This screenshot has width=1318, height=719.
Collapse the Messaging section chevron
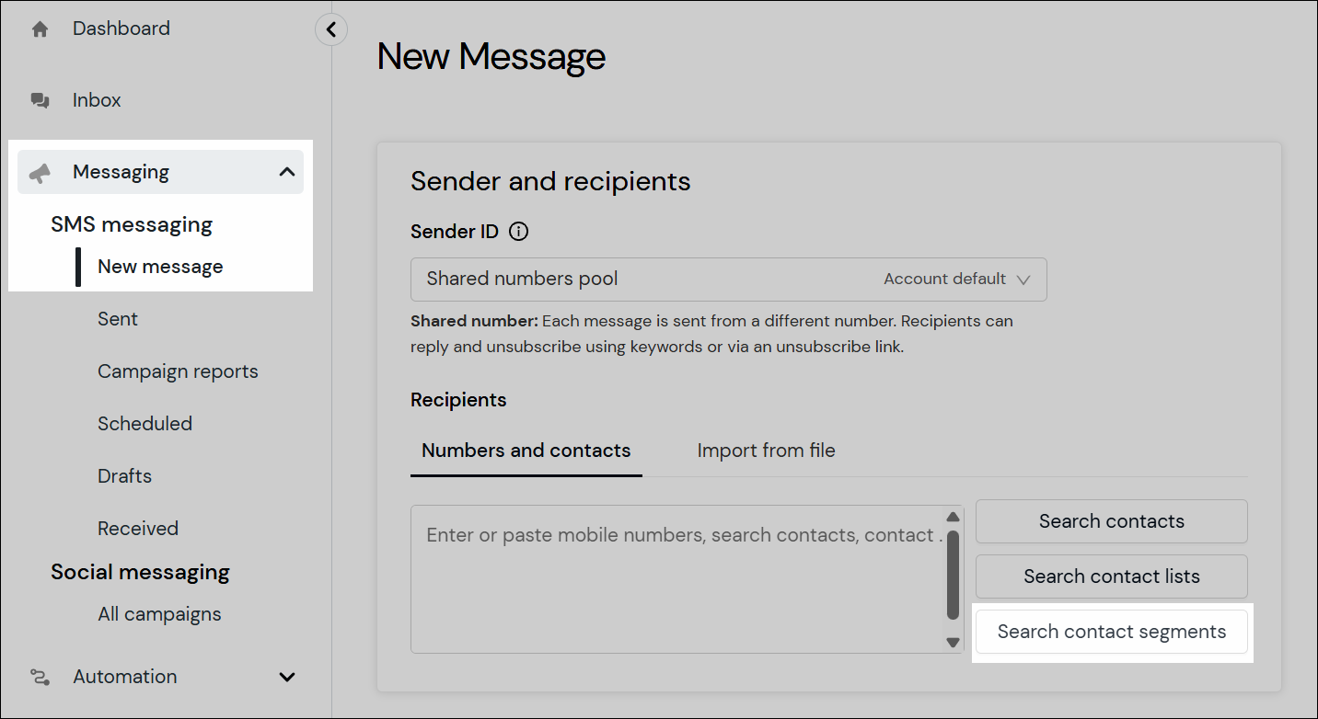[286, 171]
